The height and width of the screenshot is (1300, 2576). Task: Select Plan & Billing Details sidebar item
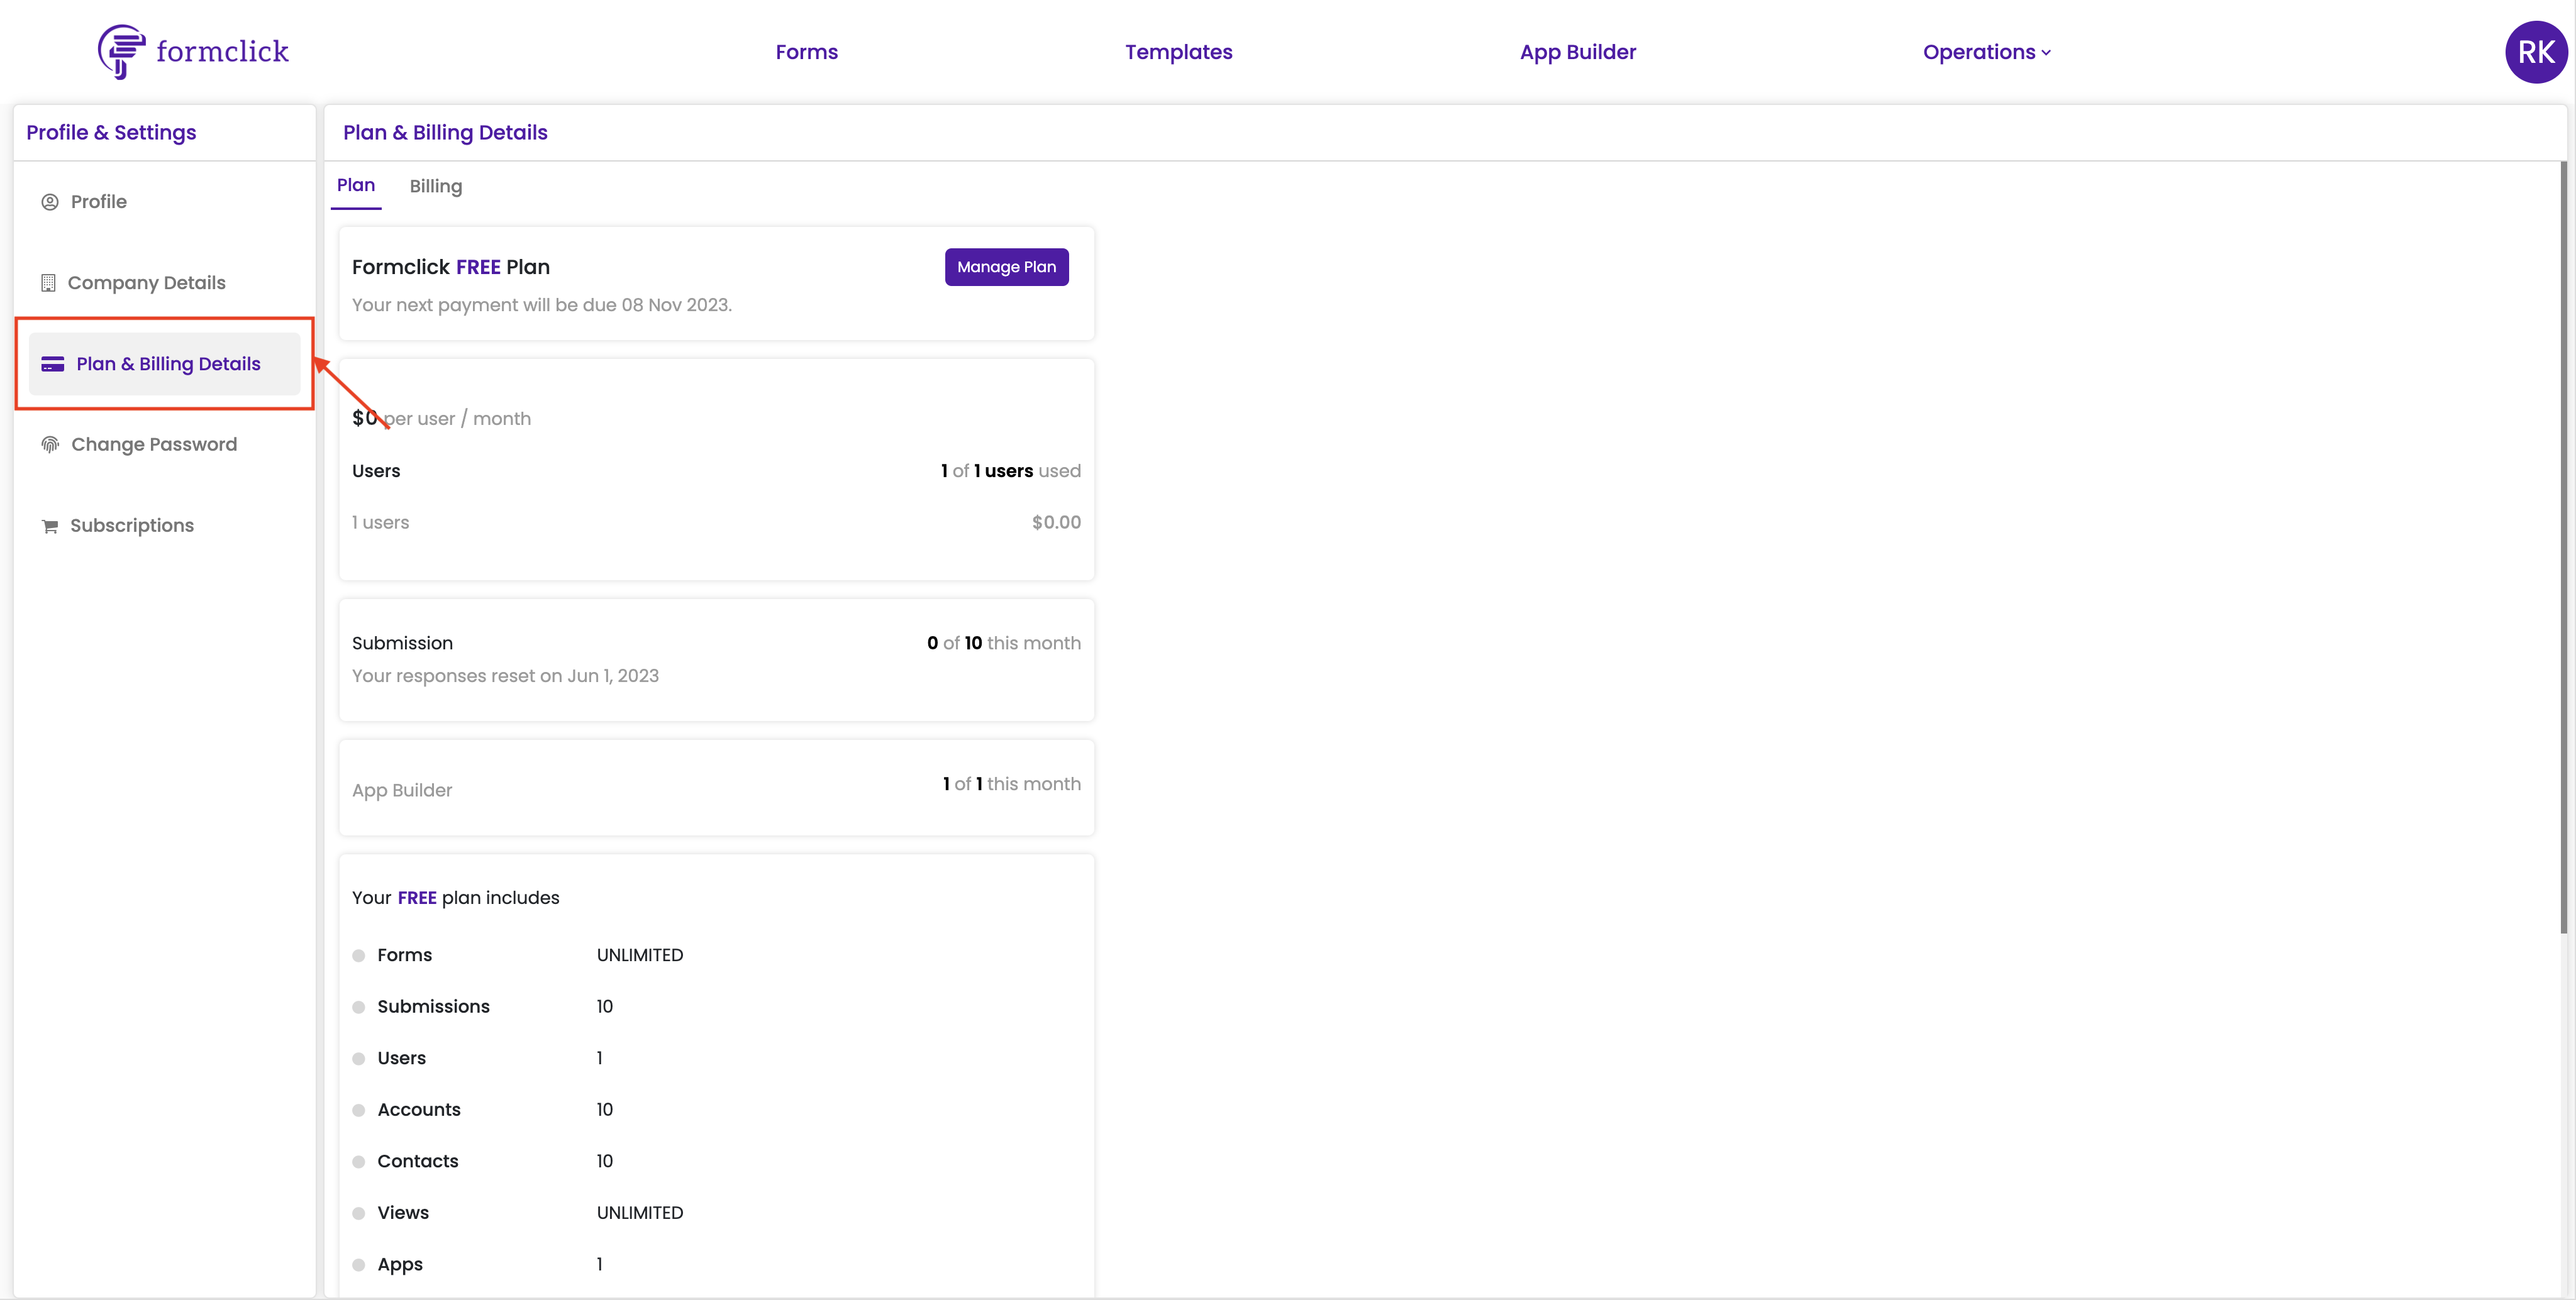coord(164,364)
